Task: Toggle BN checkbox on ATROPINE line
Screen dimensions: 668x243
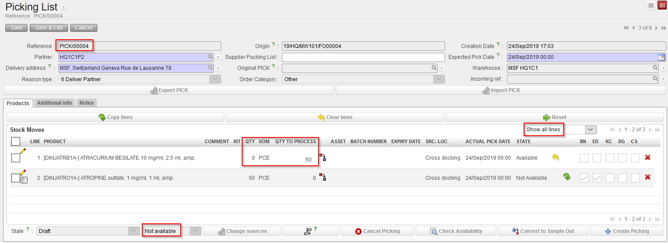Action: pyautogui.click(x=584, y=178)
